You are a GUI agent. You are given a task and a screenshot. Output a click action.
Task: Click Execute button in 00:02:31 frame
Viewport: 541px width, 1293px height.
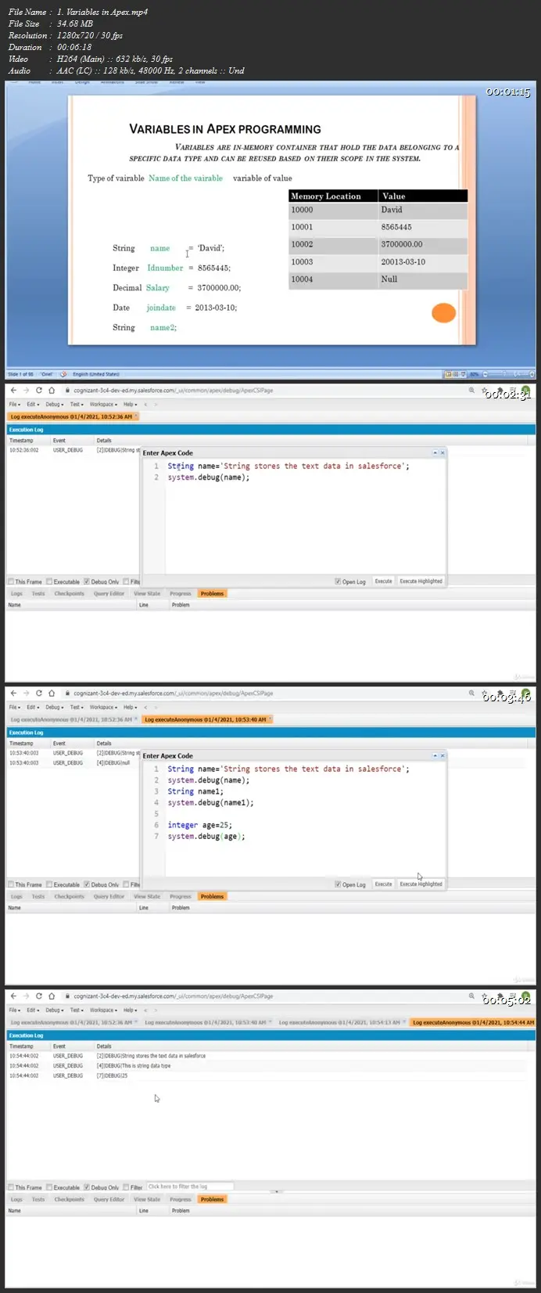[x=383, y=582]
